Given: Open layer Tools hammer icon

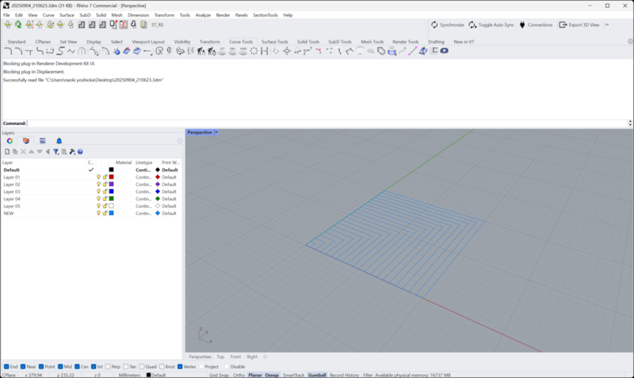Looking at the screenshot, I should point(72,152).
